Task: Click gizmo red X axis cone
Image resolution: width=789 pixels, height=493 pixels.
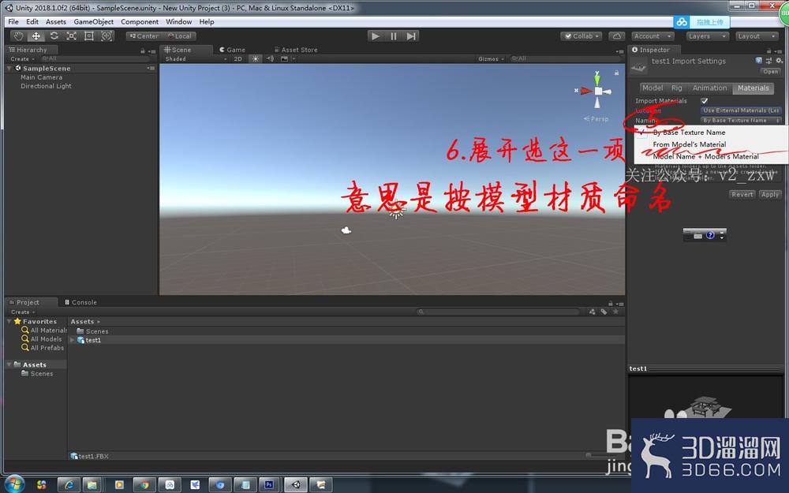Action: (585, 91)
